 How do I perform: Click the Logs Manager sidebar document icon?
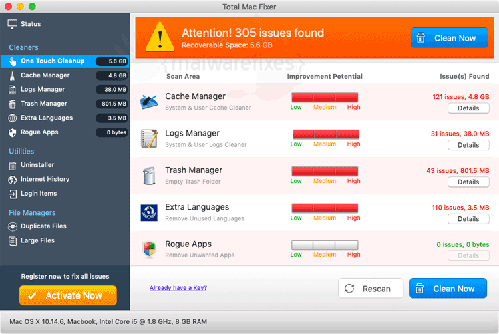point(12,90)
